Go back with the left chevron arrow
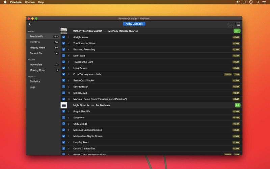Viewport: 270px width, 169px height. pos(30,24)
